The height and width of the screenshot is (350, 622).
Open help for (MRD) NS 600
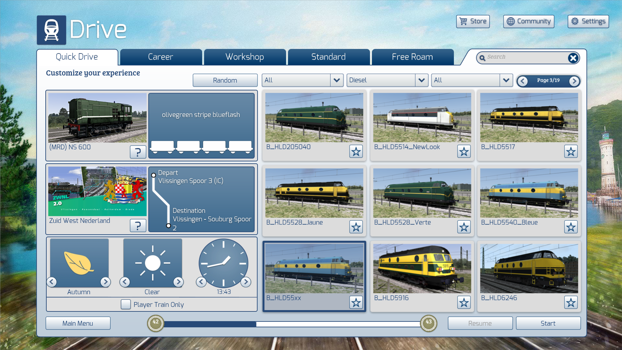138,152
